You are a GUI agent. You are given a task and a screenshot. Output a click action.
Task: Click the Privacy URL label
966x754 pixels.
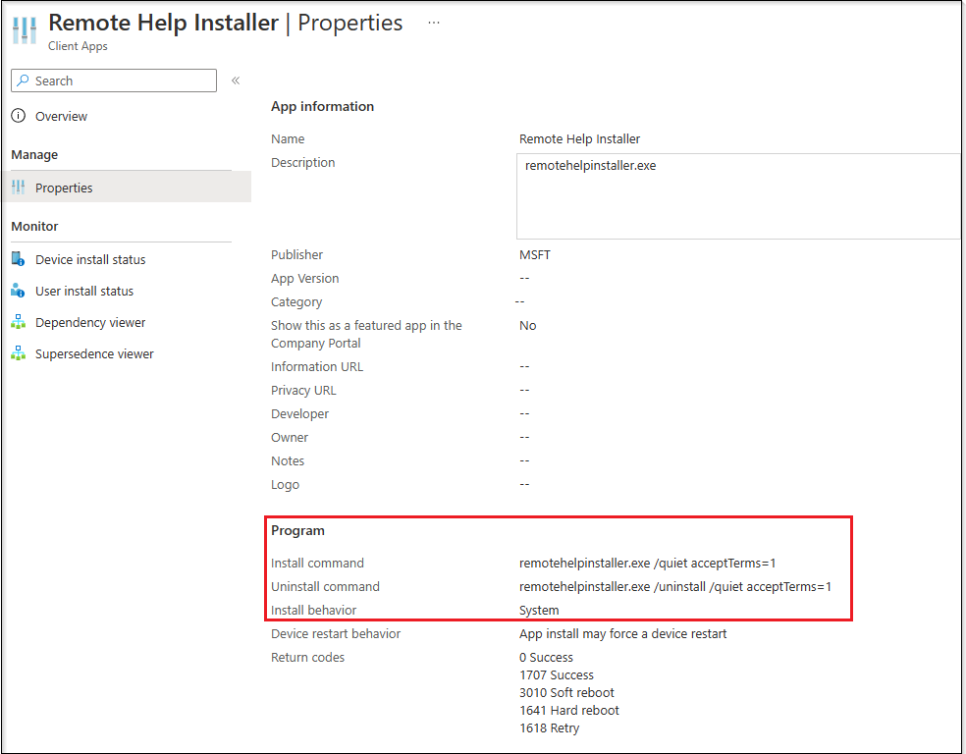point(303,391)
